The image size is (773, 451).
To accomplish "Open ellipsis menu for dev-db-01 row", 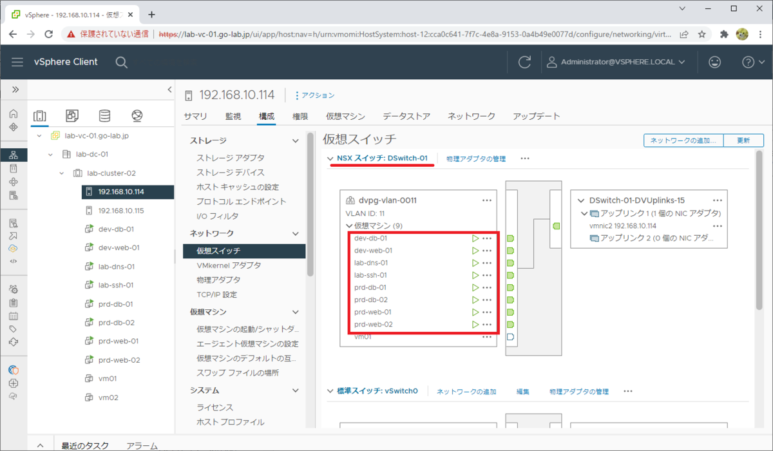I will point(487,238).
